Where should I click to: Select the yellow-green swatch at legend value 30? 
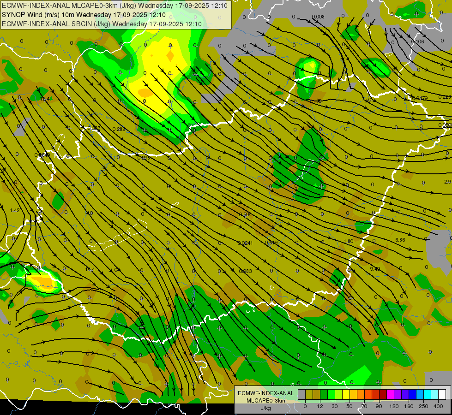pyautogui.click(x=339, y=394)
